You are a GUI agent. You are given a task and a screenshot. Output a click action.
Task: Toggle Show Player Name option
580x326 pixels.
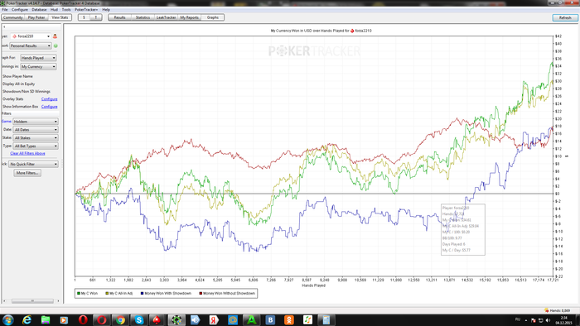17,76
